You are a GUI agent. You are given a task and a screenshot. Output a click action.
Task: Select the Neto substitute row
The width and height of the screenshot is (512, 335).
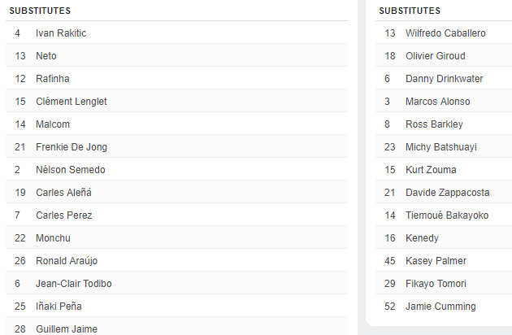tap(46, 56)
